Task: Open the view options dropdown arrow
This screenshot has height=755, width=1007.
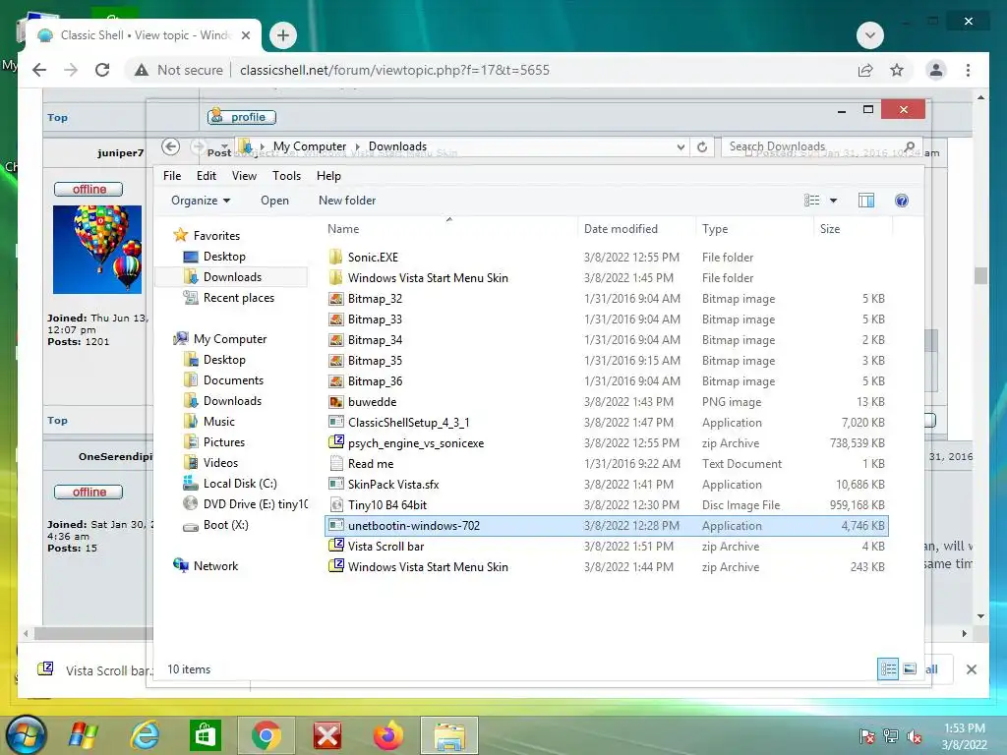Action: tap(833, 201)
